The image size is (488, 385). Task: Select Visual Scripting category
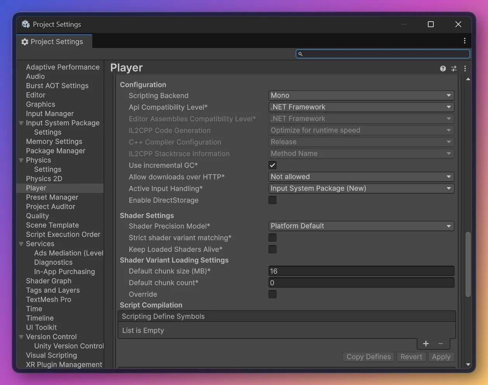pos(51,355)
